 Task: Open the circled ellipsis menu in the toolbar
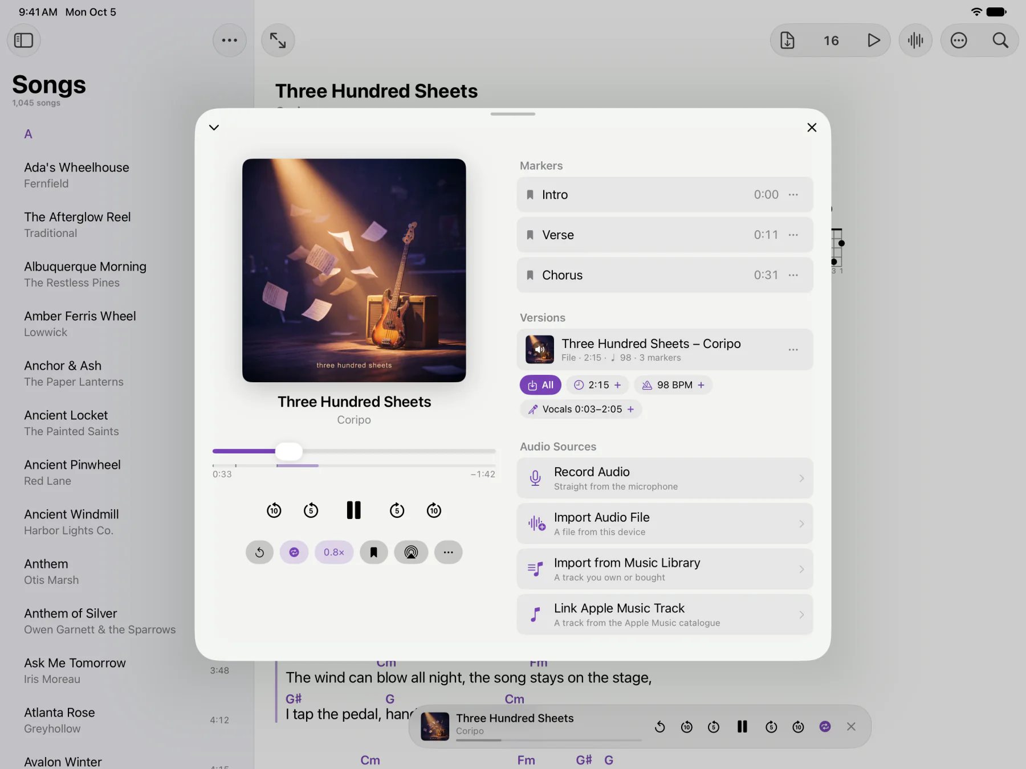pos(959,40)
